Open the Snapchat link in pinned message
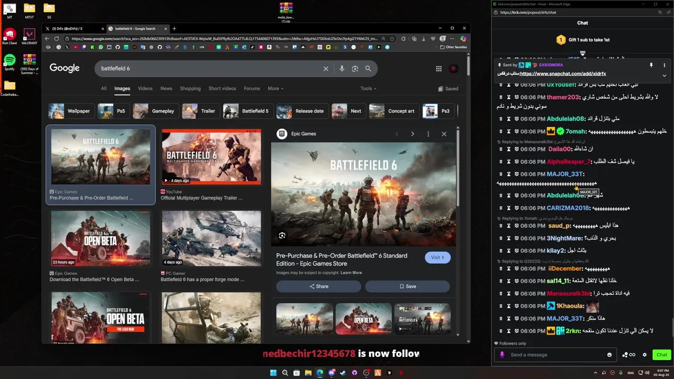674x379 pixels. 563,74
